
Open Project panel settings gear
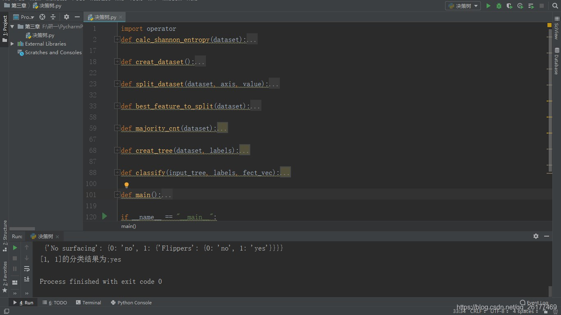pos(67,17)
